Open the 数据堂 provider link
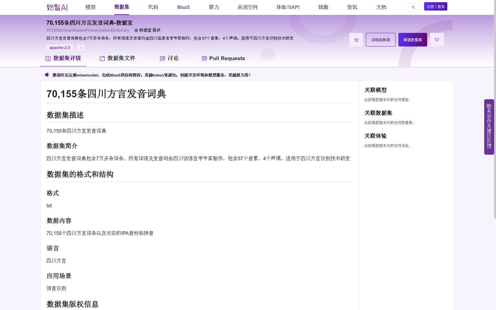The height and width of the screenshot is (310, 496). pyautogui.click(x=145, y=30)
